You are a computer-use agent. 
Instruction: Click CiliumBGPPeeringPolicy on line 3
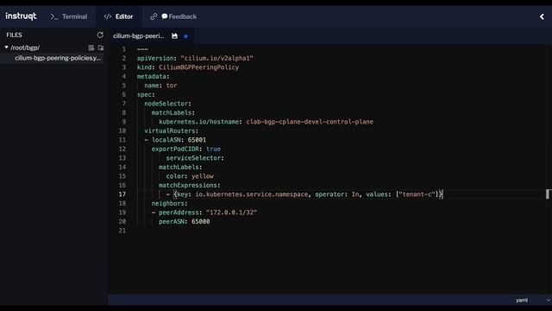[x=198, y=67]
